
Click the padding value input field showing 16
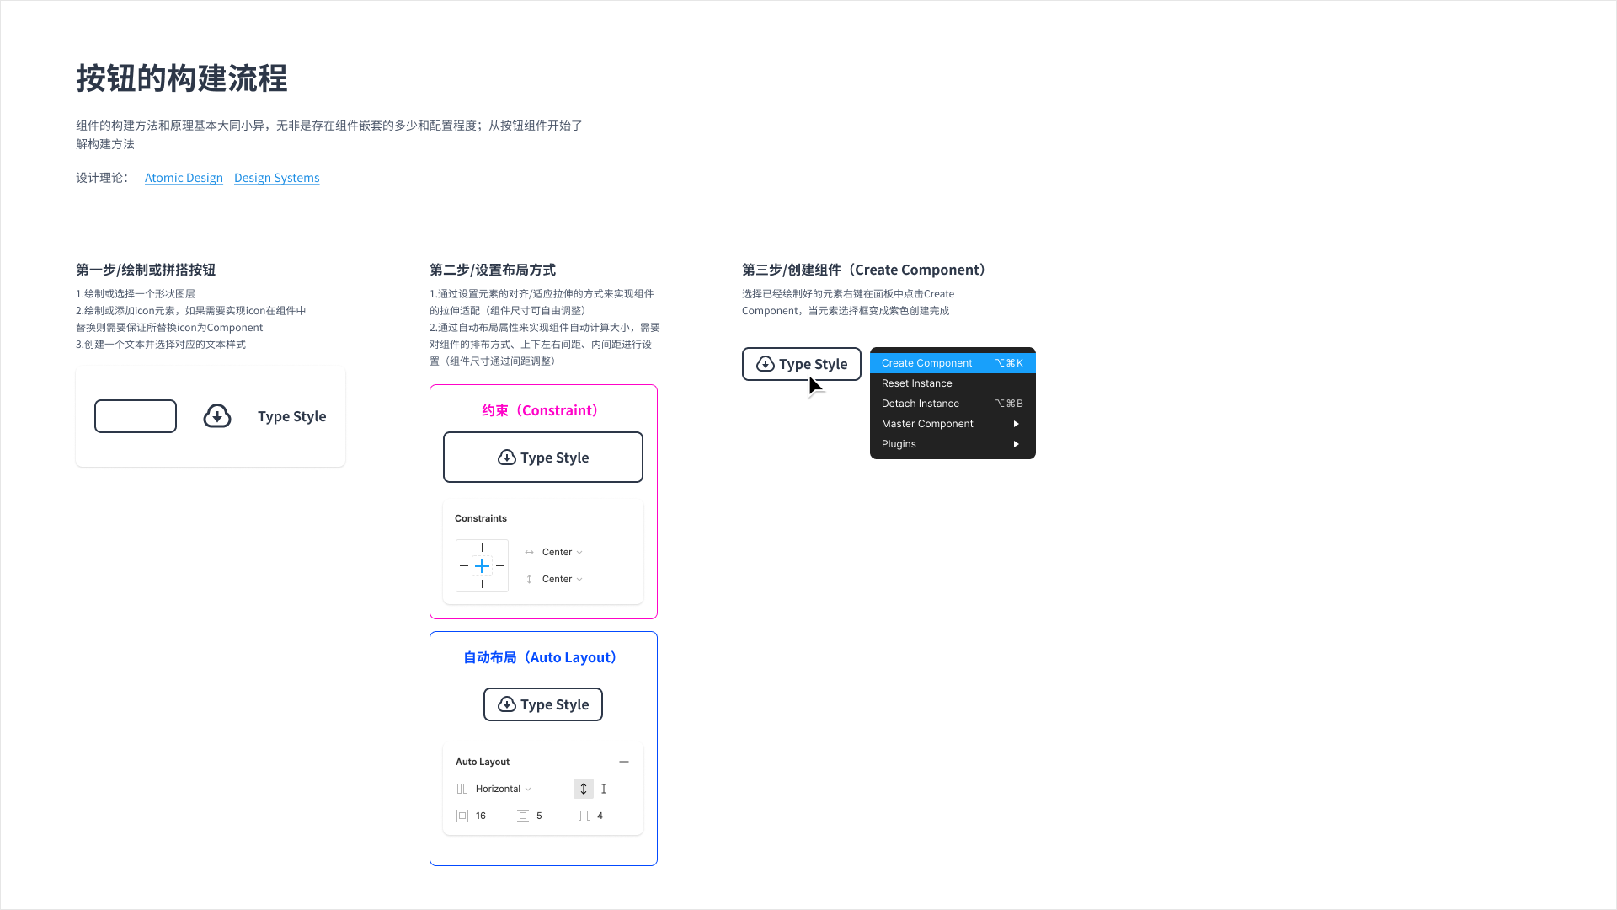point(481,816)
